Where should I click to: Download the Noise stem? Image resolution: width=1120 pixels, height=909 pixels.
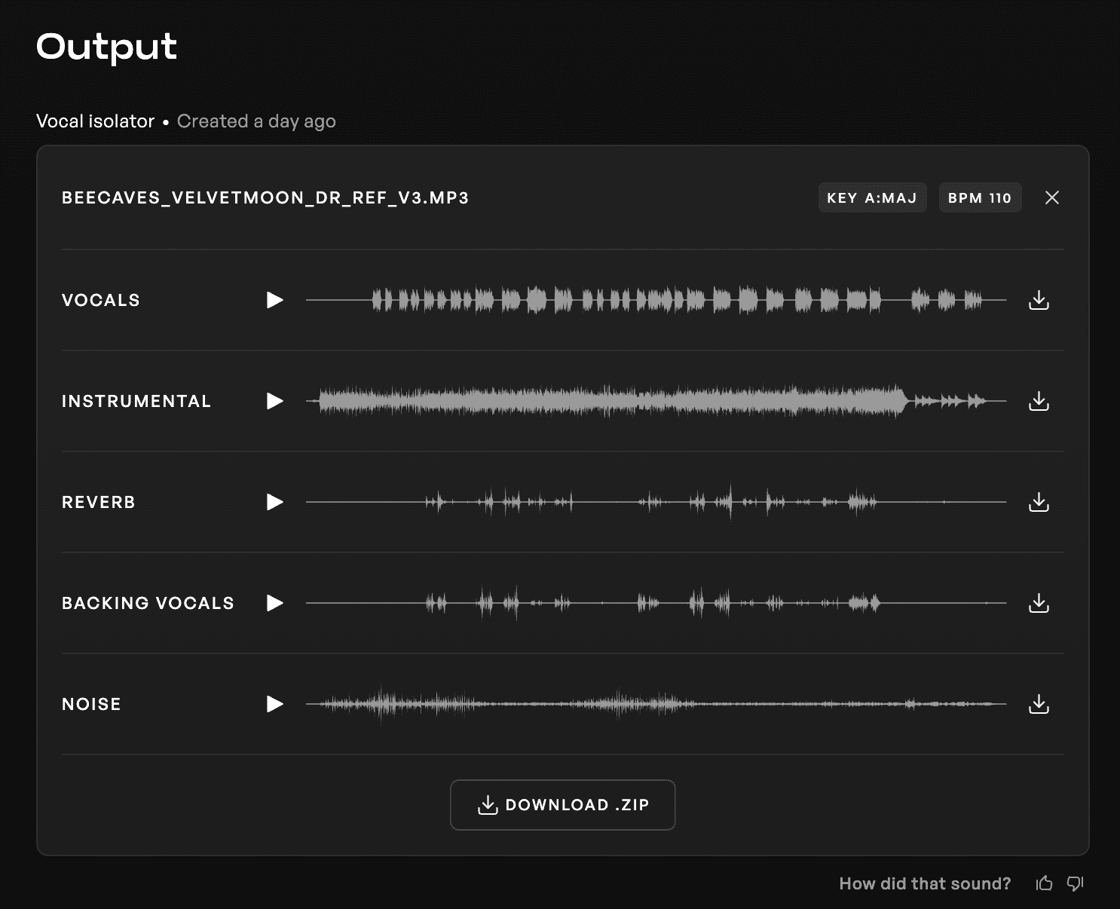pyautogui.click(x=1039, y=704)
